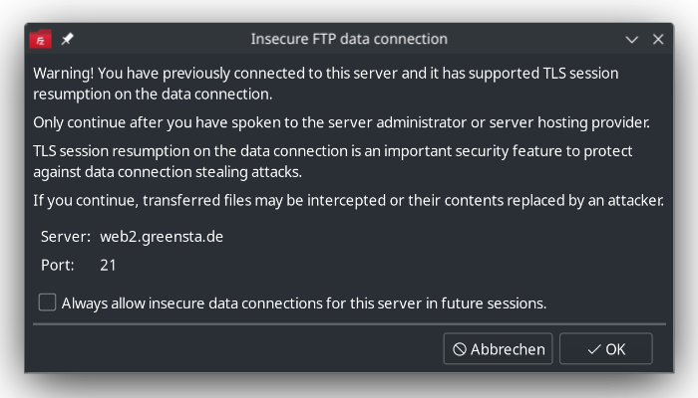The width and height of the screenshot is (698, 398).
Task: Click the 'Always allow insecure data connections' label
Action: (303, 303)
